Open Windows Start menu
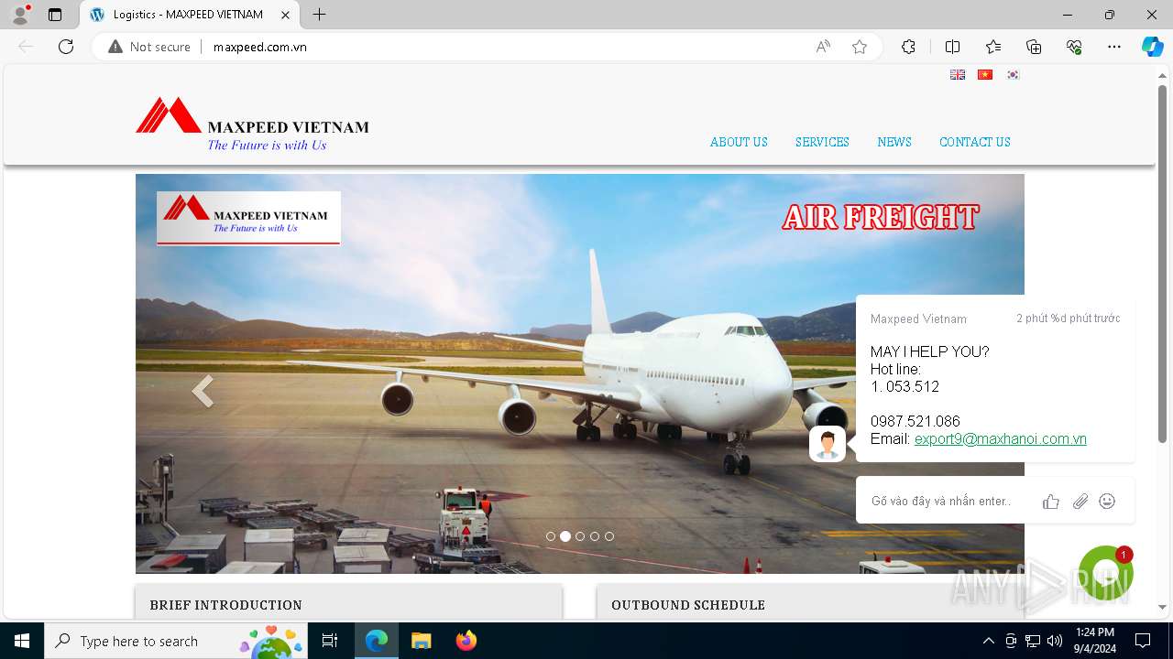The image size is (1173, 659). click(22, 641)
